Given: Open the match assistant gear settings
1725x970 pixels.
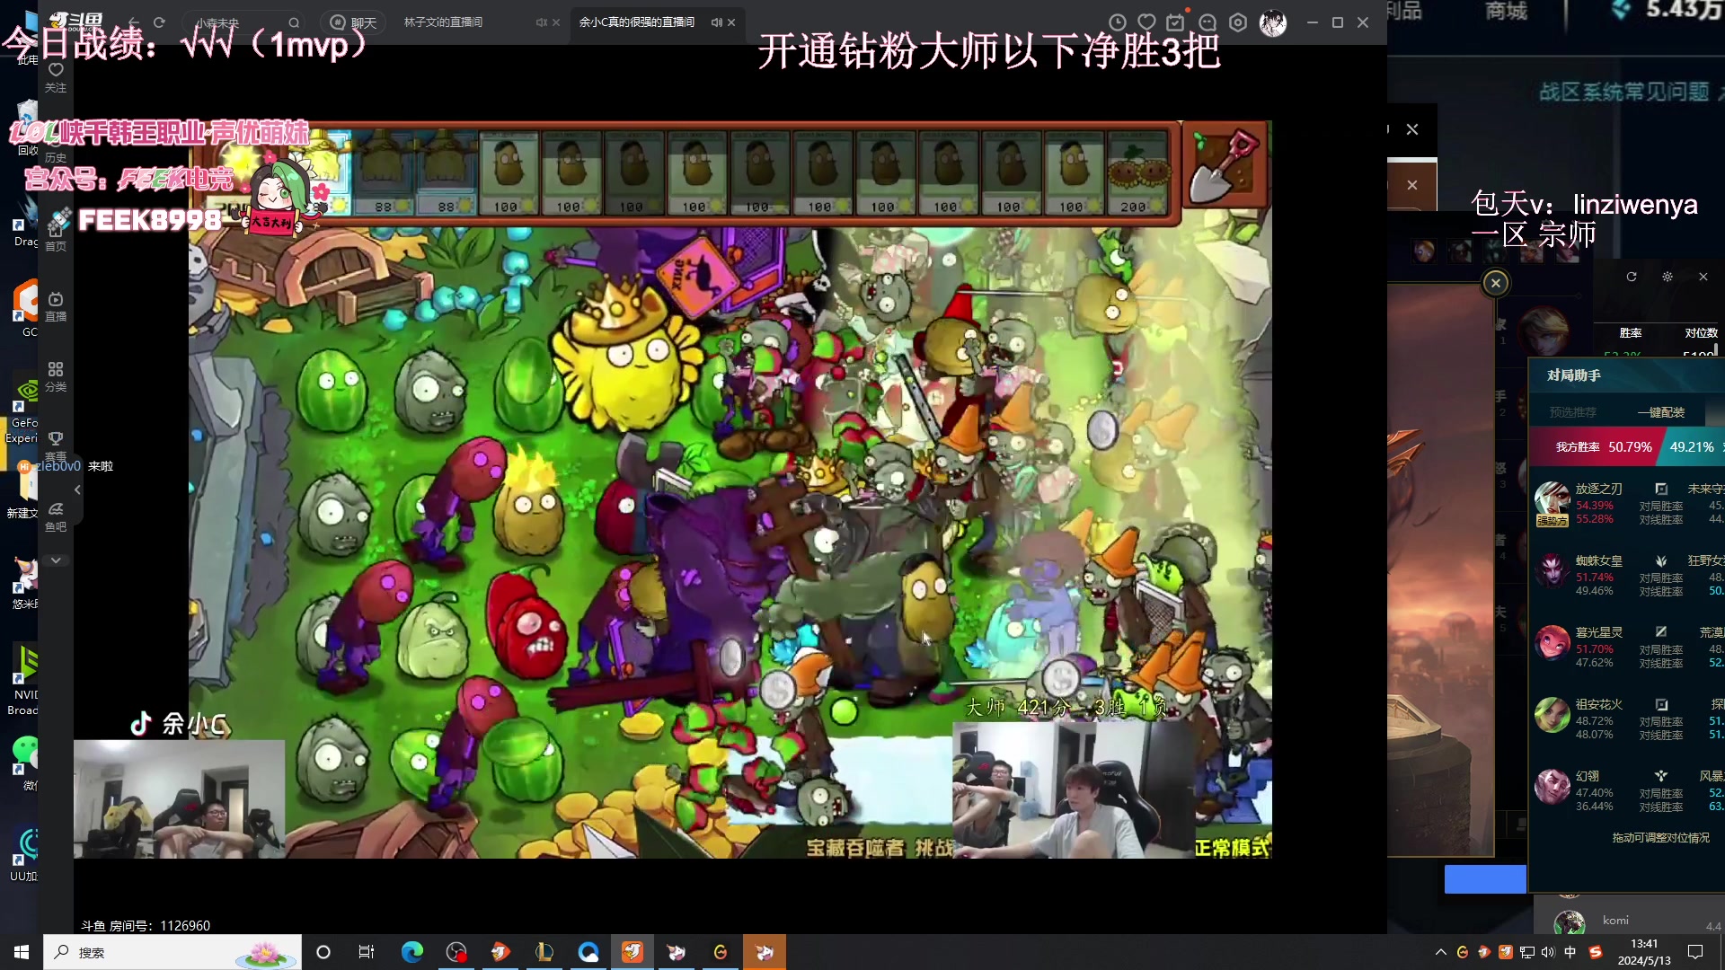Looking at the screenshot, I should click(1667, 277).
